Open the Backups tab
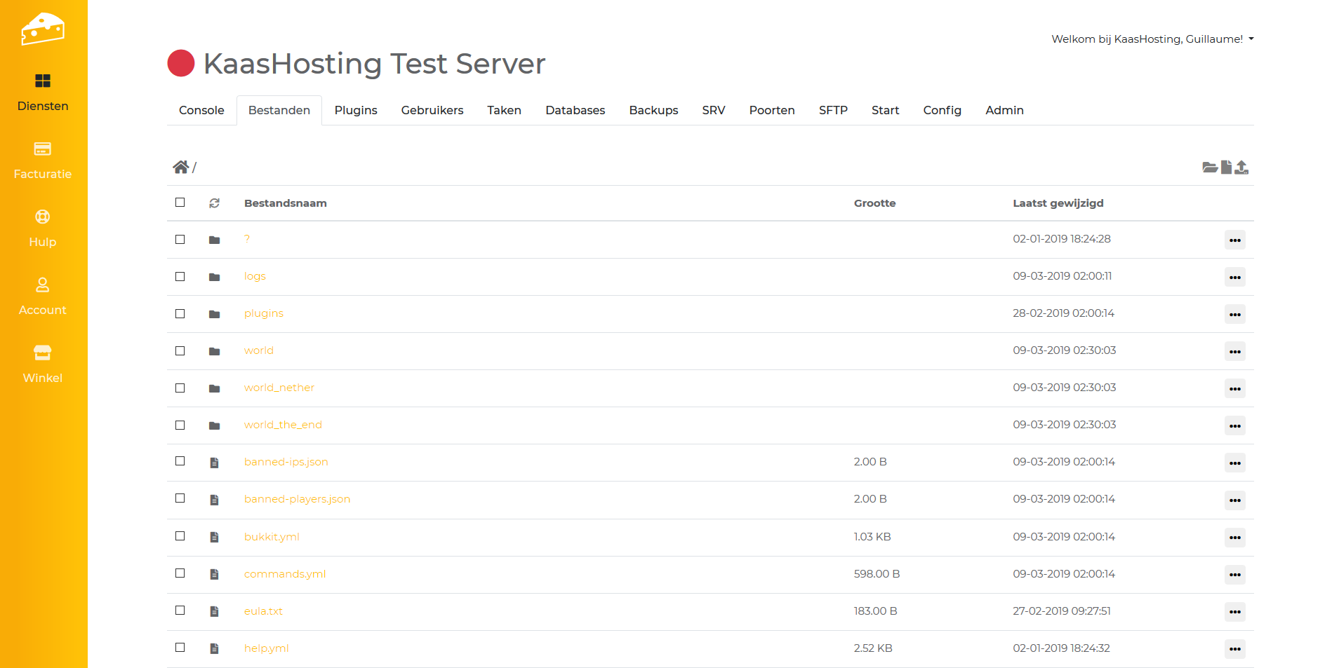Image resolution: width=1332 pixels, height=668 pixels. [653, 110]
